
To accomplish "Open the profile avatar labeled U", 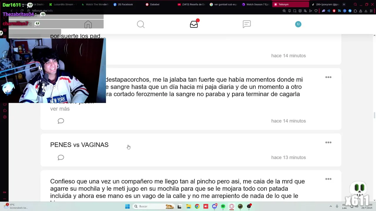I will coord(298,24).
